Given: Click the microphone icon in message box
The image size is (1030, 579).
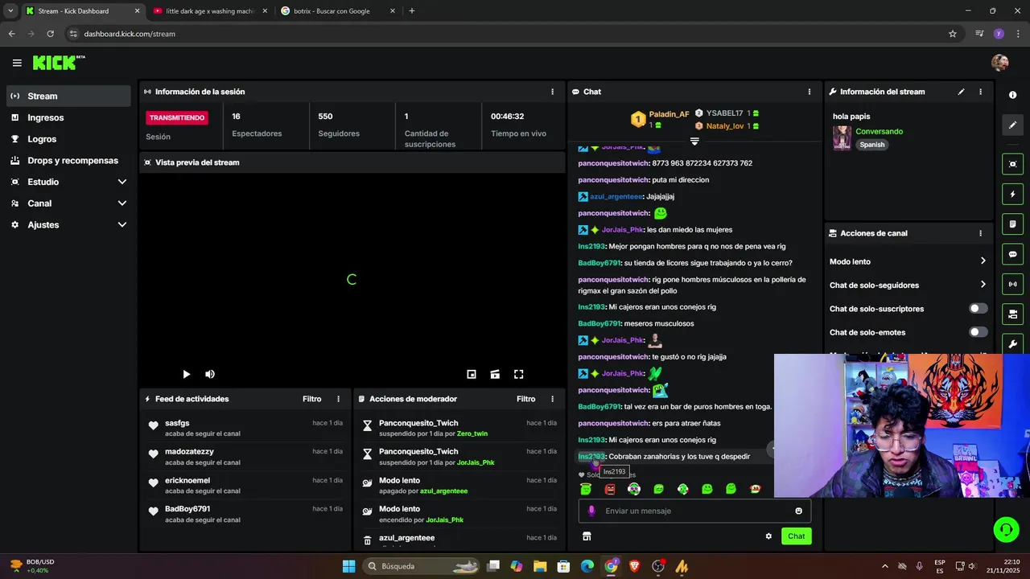Looking at the screenshot, I should (x=591, y=511).
